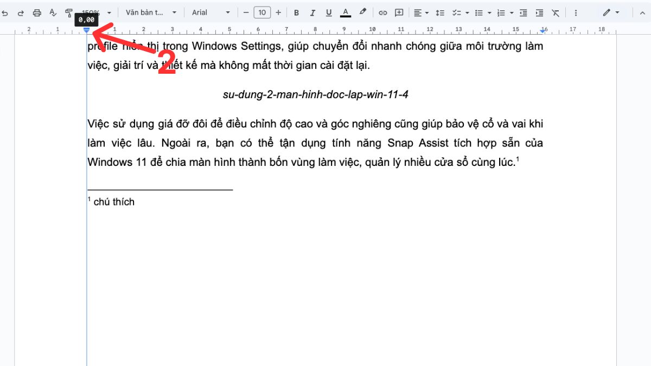Image resolution: width=651 pixels, height=366 pixels.
Task: Click the right indent marker on ruler
Action: coord(543,31)
